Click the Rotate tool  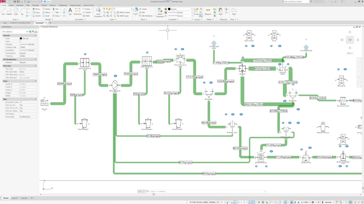tap(46, 9)
